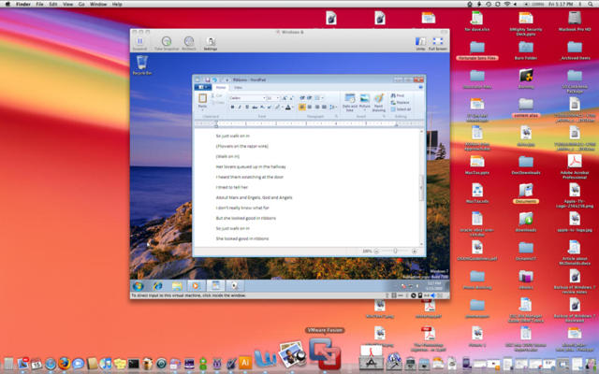Switch to the View ribbon tab
This screenshot has height=374, width=599.
(x=237, y=87)
